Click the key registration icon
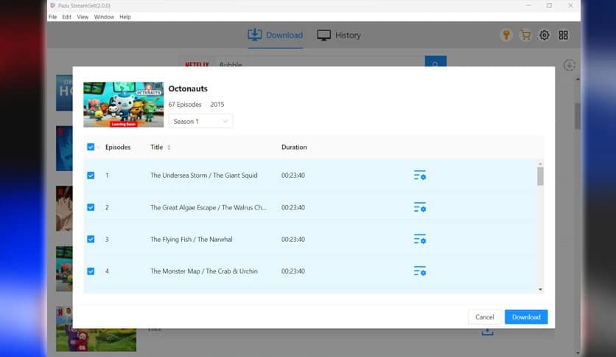616x357 pixels. click(506, 35)
